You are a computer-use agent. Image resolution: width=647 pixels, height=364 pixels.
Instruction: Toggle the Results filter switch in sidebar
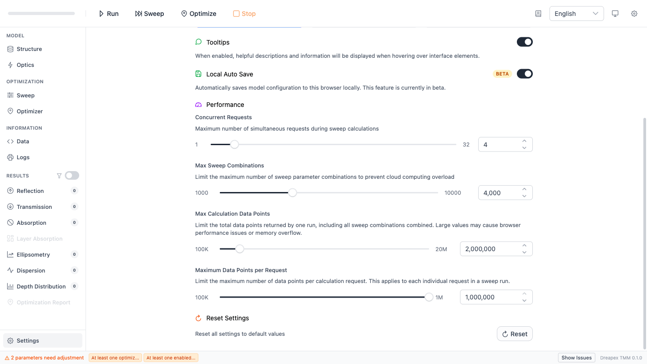point(72,176)
